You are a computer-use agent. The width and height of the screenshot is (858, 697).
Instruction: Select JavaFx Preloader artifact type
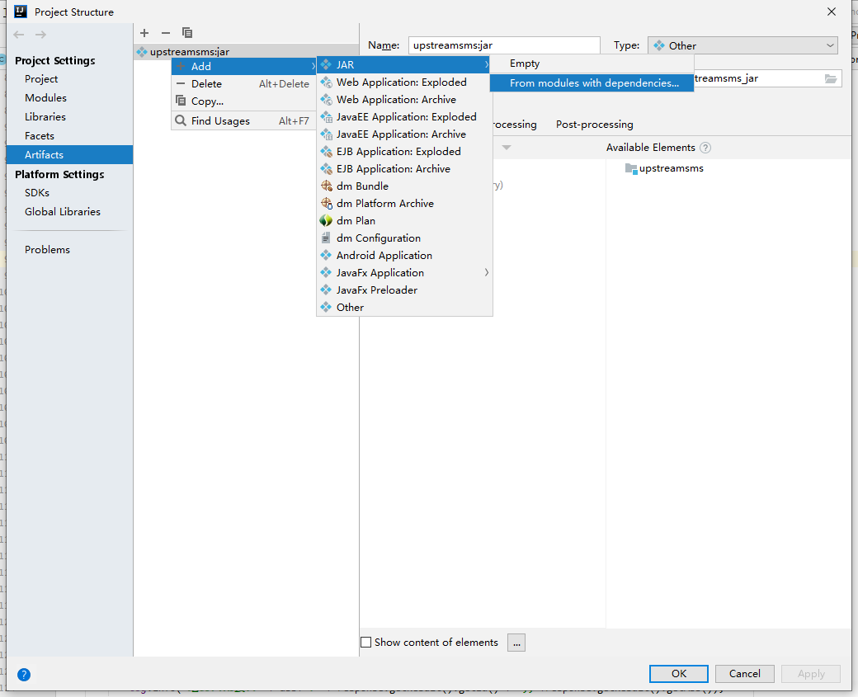(404, 290)
